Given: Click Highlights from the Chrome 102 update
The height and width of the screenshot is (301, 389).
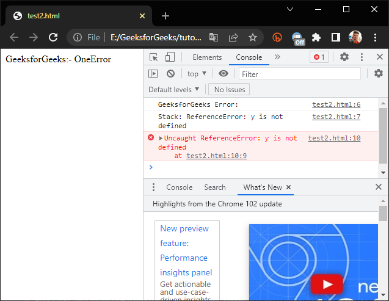Looking at the screenshot, I should pyautogui.click(x=217, y=203).
